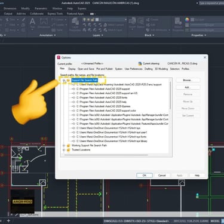Viewport: 224px width, 224px height.
Task: Open the Featured Apps ribbon tab
Action: 75,14
